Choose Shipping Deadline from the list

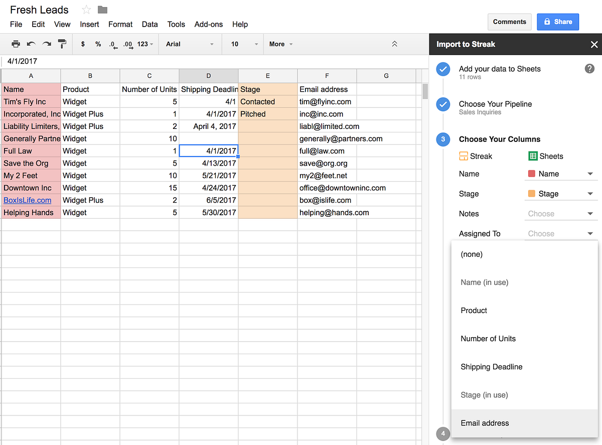(525, 367)
